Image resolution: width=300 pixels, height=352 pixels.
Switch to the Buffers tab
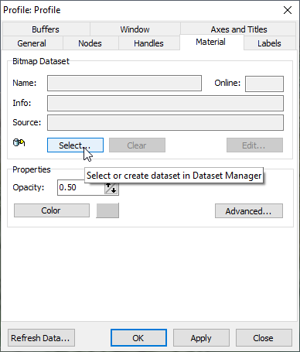(x=46, y=29)
